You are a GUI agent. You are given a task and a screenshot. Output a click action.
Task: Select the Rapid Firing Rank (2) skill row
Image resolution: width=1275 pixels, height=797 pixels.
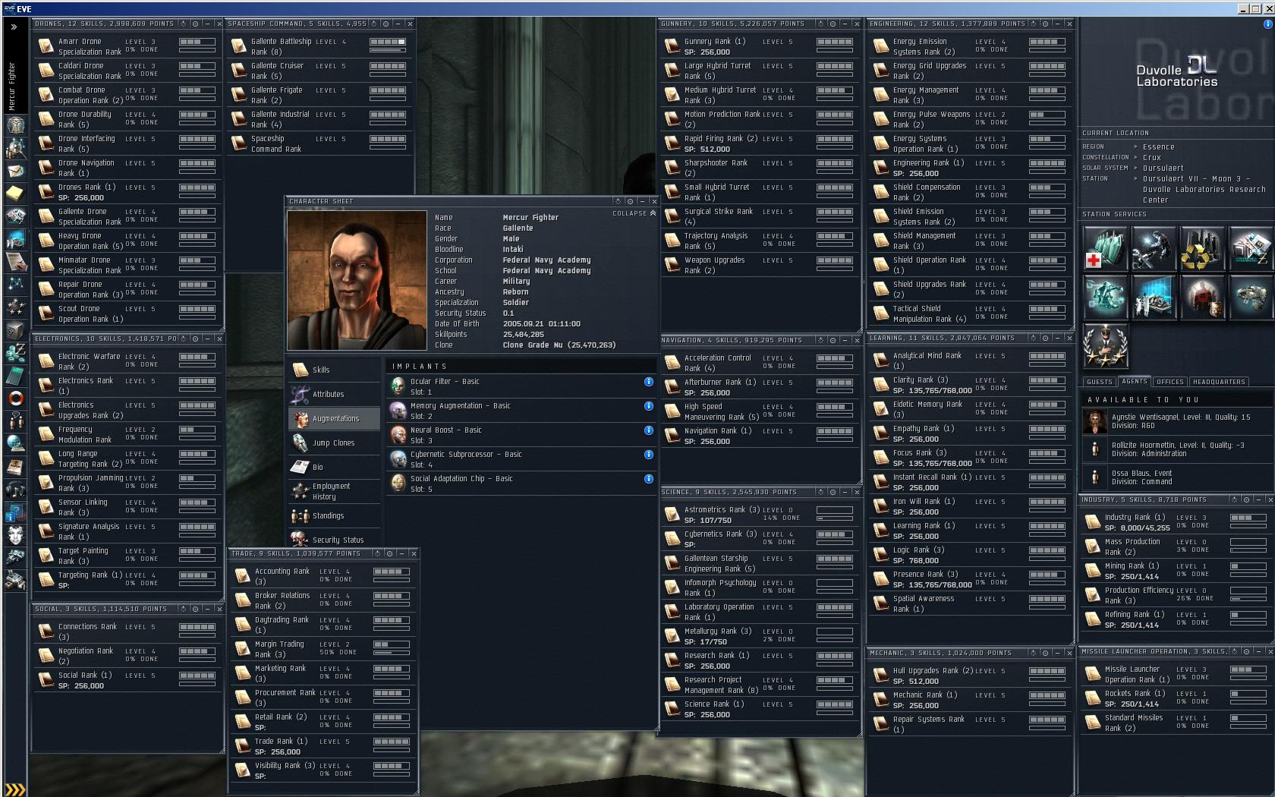click(x=759, y=143)
